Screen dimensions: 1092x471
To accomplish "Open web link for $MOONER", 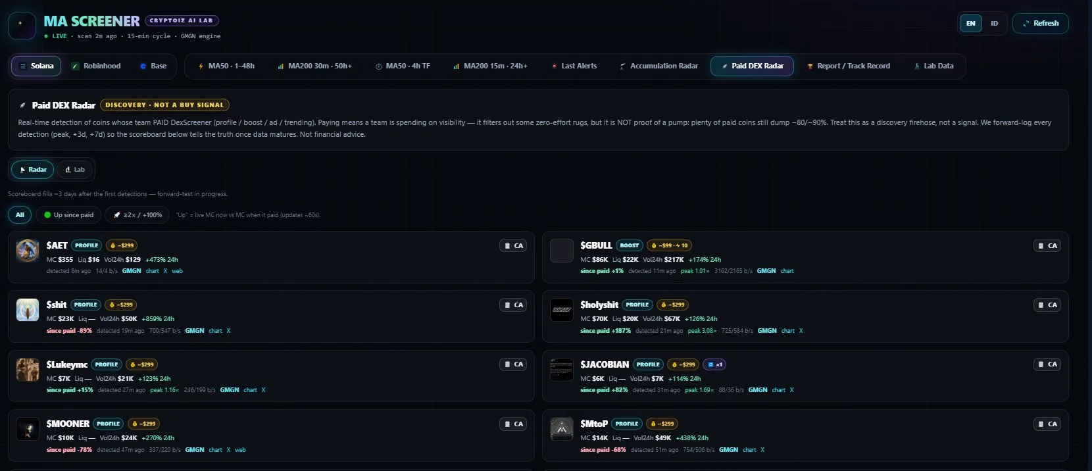I will [240, 450].
